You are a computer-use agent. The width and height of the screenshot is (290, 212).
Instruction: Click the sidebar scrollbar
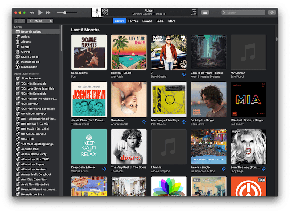pyautogui.click(x=61, y=38)
